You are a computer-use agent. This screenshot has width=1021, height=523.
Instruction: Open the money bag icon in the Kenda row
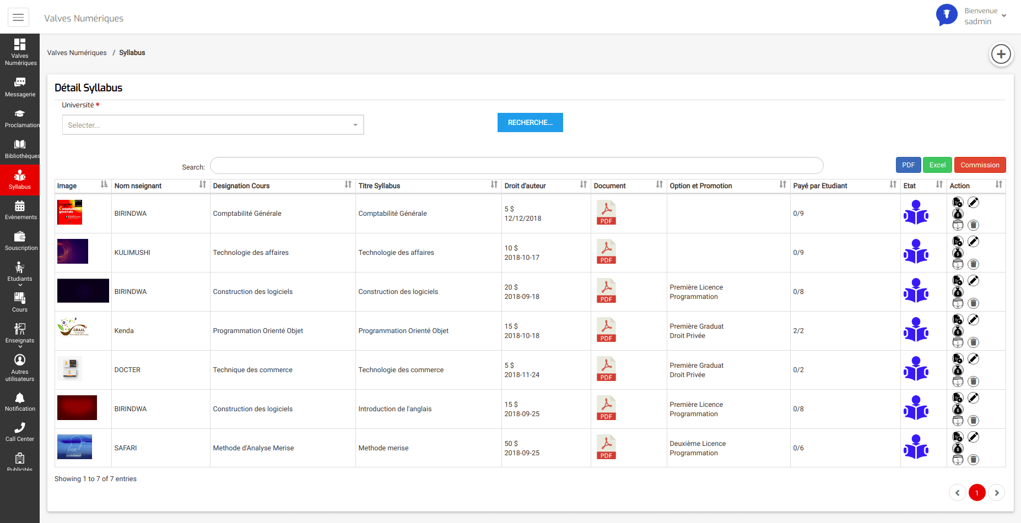pyautogui.click(x=958, y=331)
